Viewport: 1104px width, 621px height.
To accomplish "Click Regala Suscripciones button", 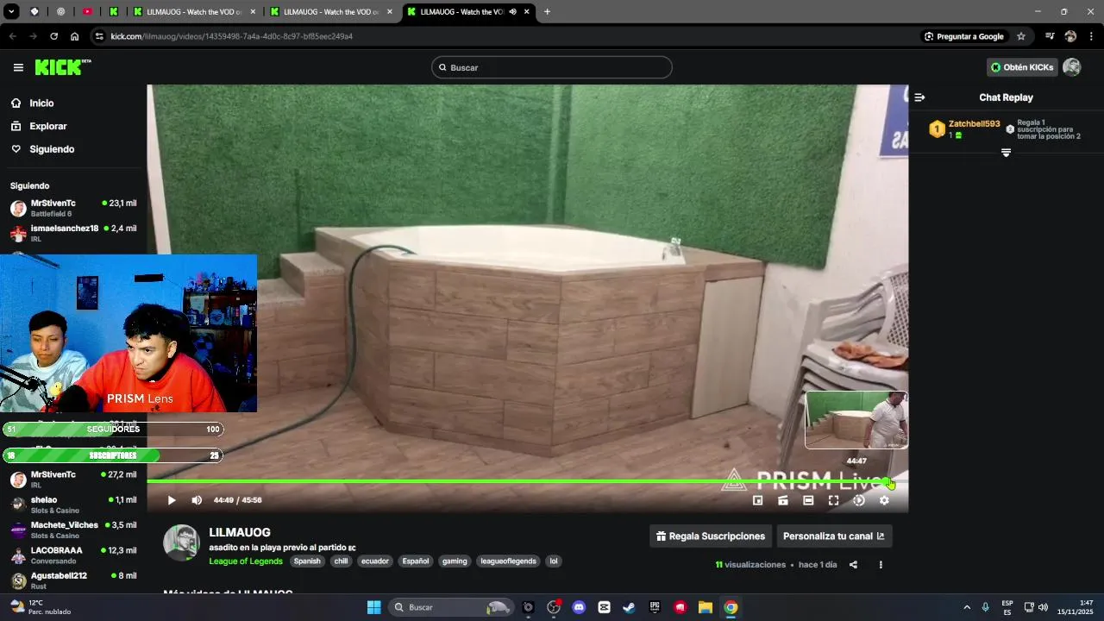I will point(711,536).
